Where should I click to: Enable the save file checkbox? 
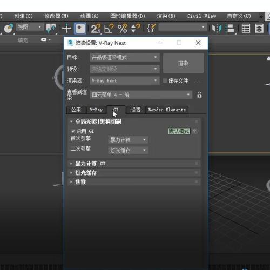[x=165, y=80]
